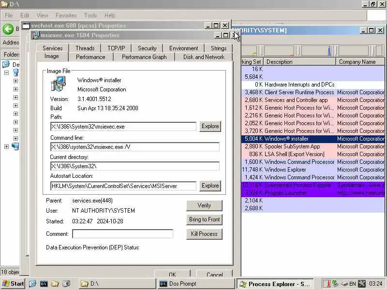This screenshot has height=290, width=387.
Task: Sort by Description column header
Action: click(x=299, y=62)
